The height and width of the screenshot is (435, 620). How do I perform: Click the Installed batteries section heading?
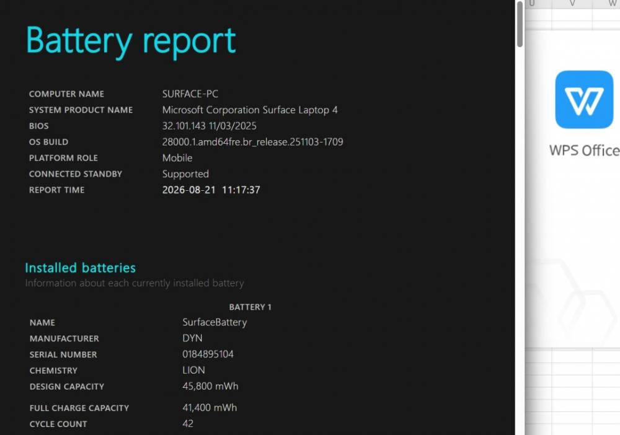(80, 268)
